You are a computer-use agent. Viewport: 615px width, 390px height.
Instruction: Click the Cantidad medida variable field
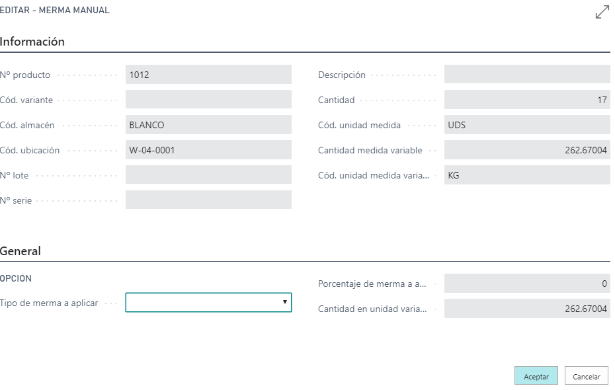tap(527, 150)
